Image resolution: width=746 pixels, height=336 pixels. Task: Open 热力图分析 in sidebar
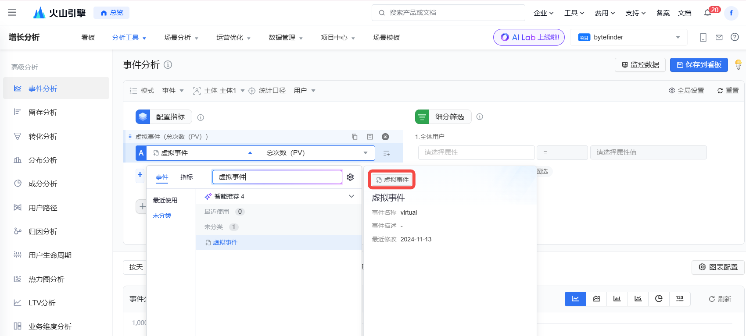tap(46, 279)
